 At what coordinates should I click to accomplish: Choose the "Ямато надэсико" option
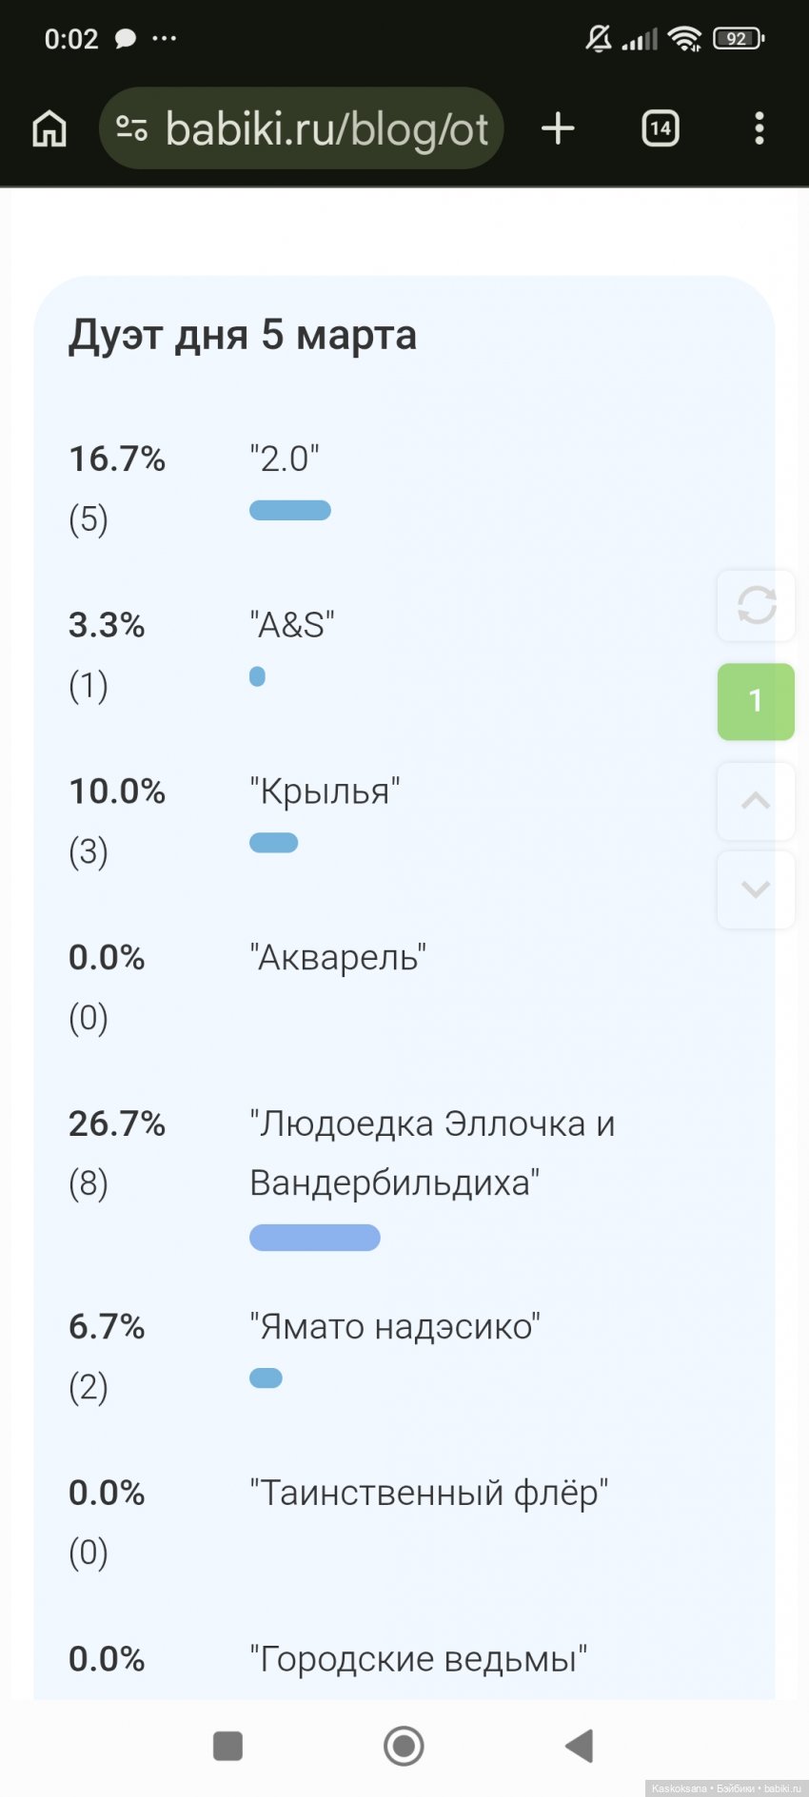394,1325
